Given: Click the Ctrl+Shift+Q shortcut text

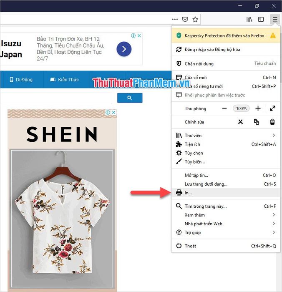Looking at the screenshot, I should point(263,246).
